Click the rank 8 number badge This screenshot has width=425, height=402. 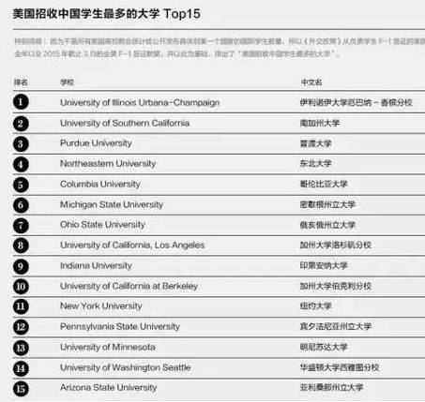[21, 246]
